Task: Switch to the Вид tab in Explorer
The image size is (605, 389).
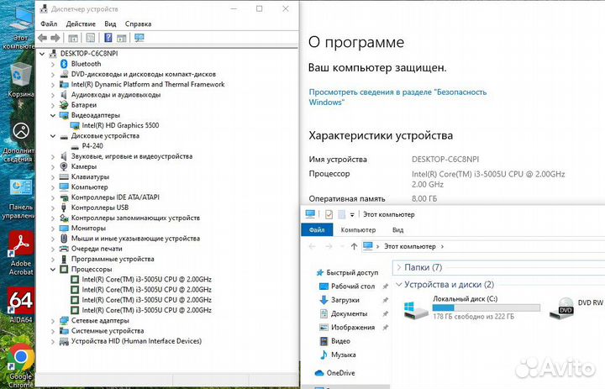Action: click(397, 230)
